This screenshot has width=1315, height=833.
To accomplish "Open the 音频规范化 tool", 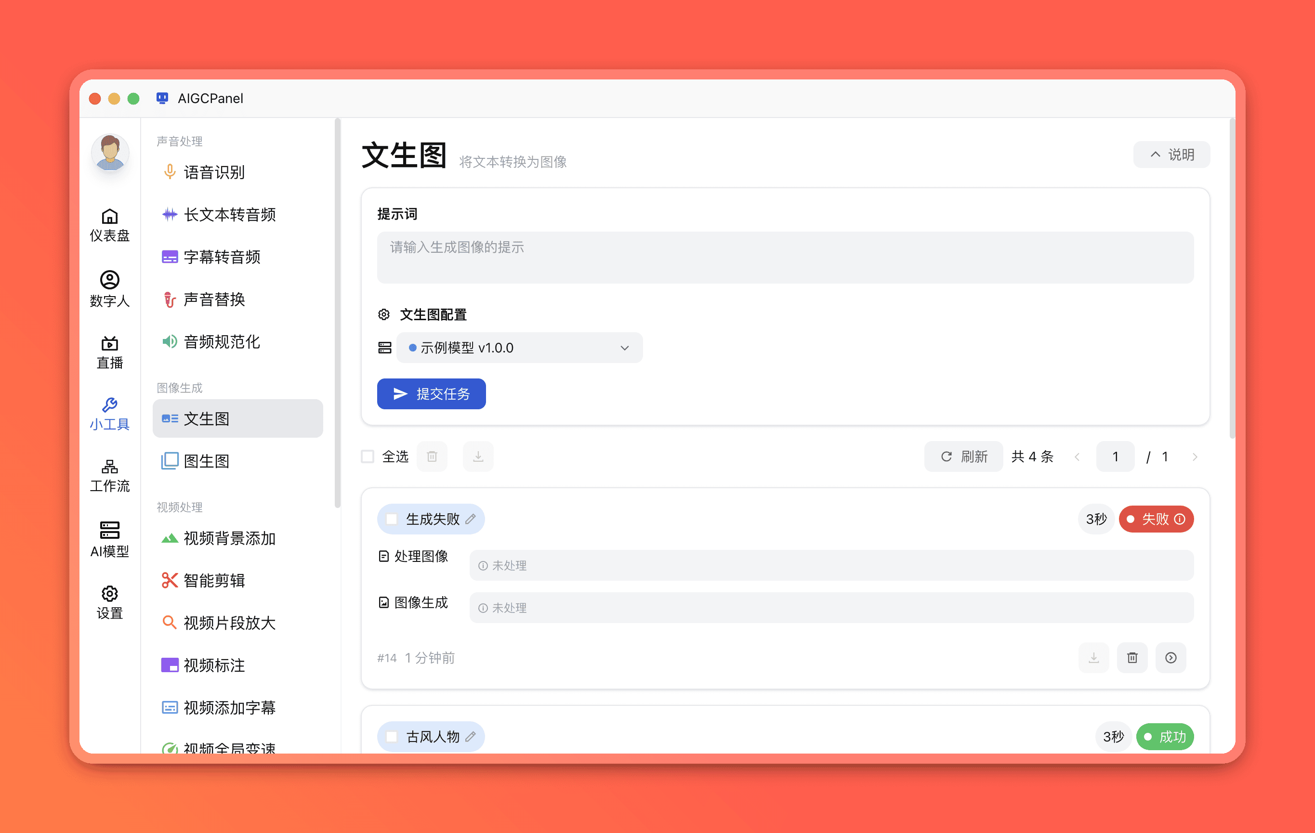I will [237, 342].
